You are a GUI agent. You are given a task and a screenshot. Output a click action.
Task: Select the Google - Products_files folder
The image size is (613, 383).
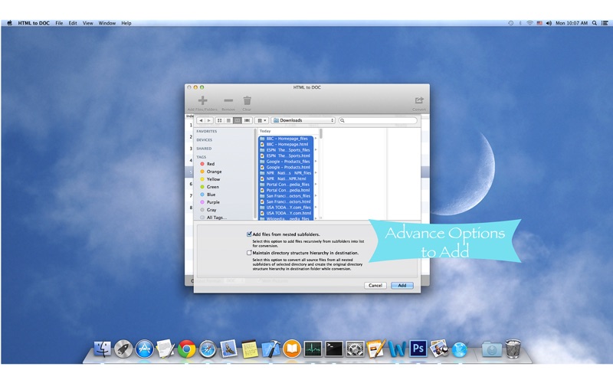pos(286,162)
